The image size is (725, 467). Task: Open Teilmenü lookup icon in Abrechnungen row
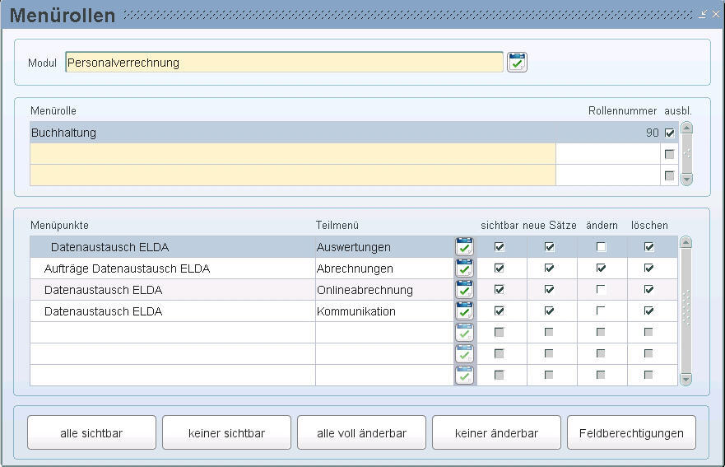(464, 268)
